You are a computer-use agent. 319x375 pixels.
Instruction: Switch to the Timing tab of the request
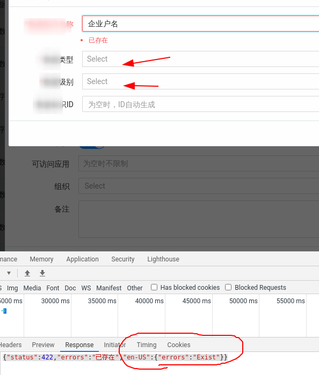tap(147, 344)
